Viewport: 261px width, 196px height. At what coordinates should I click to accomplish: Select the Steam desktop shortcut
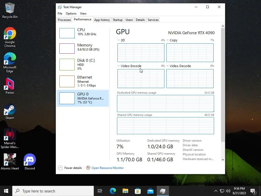click(x=10, y=111)
